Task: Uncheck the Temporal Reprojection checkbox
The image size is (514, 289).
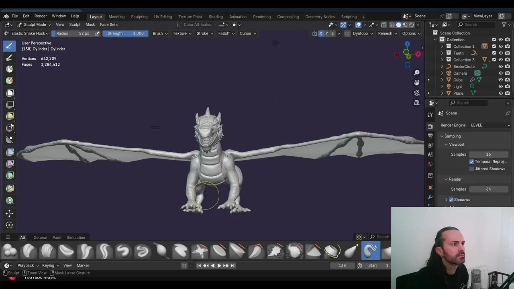Action: pyautogui.click(x=471, y=162)
